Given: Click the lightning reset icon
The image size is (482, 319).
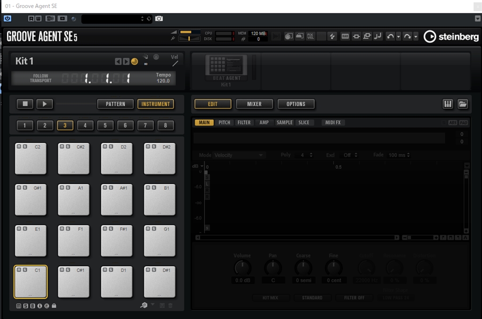Looking at the screenshot, I should click(332, 37).
